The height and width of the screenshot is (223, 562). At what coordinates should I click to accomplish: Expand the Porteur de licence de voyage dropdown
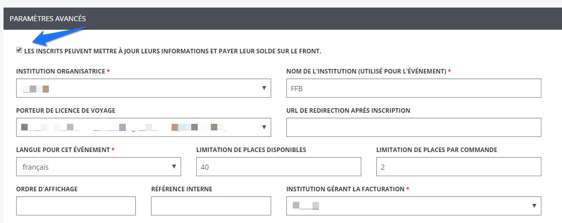coord(143,127)
